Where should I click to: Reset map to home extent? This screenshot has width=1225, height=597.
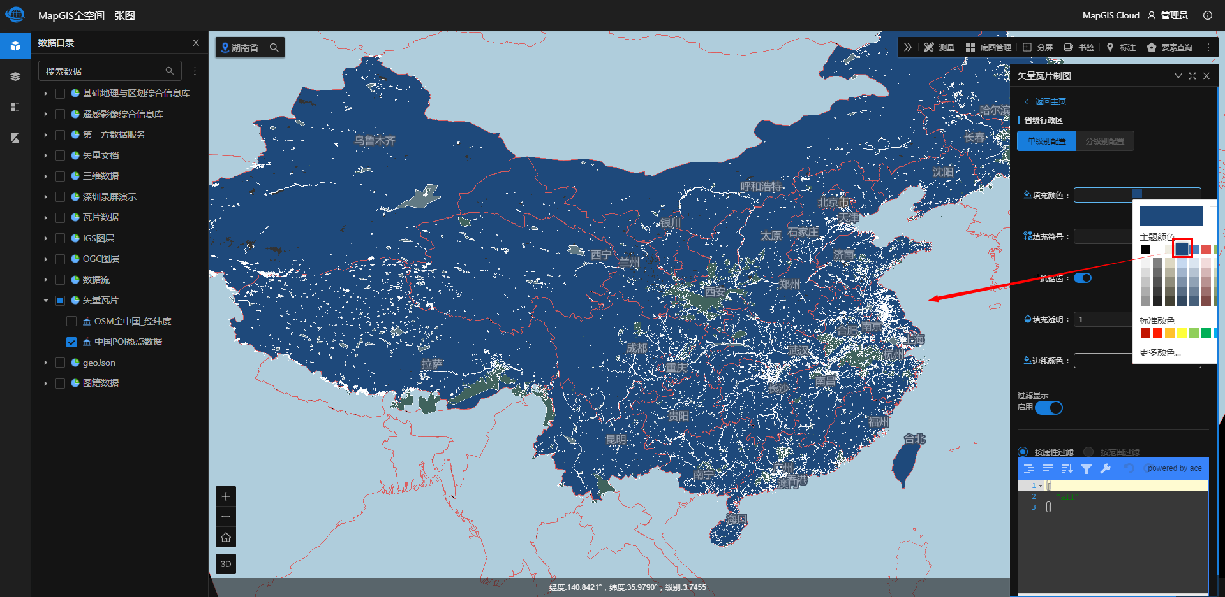click(x=226, y=538)
